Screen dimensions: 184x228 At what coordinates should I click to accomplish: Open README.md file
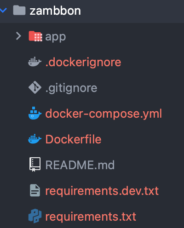pyautogui.click(x=80, y=165)
